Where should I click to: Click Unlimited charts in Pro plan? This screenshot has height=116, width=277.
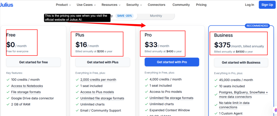point(162,104)
